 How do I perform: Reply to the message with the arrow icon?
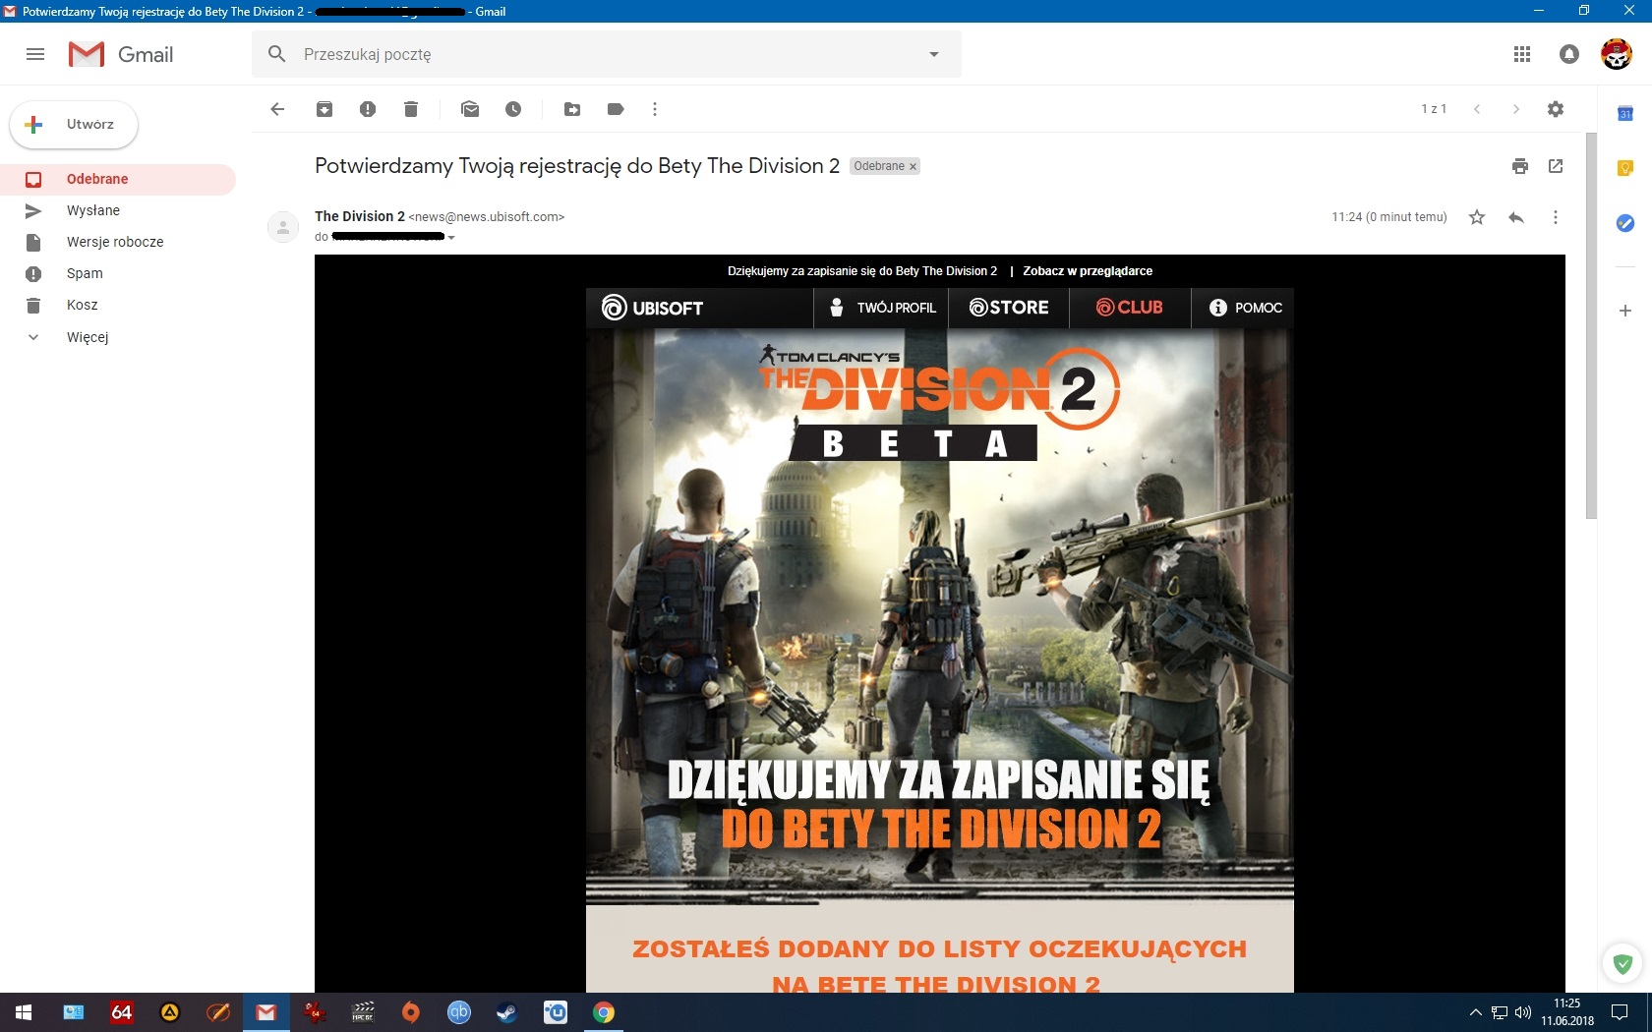1516,217
